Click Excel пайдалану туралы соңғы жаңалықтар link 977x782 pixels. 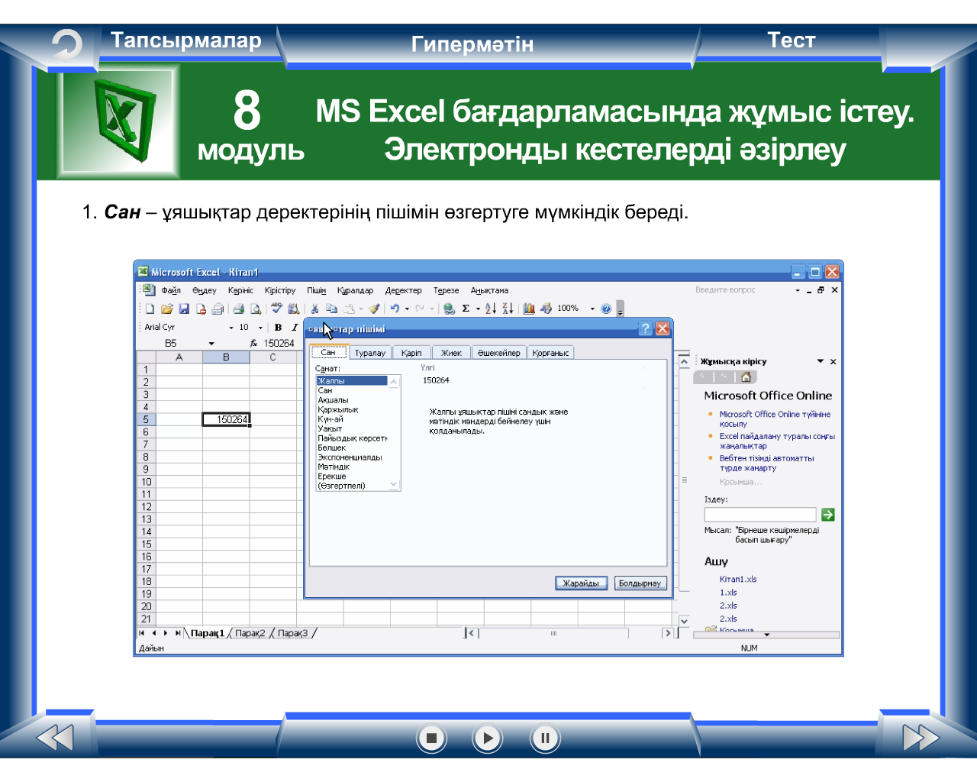point(777,441)
